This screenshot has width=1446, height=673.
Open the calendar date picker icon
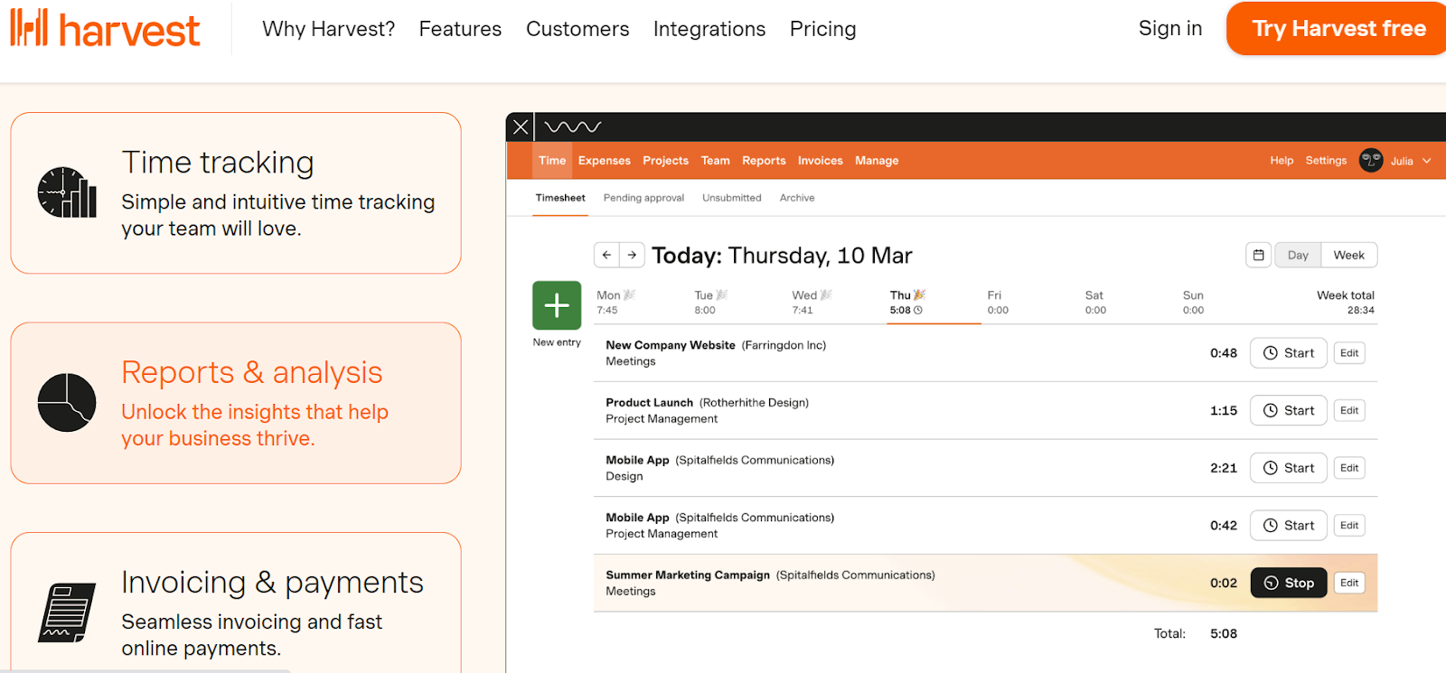click(1258, 255)
